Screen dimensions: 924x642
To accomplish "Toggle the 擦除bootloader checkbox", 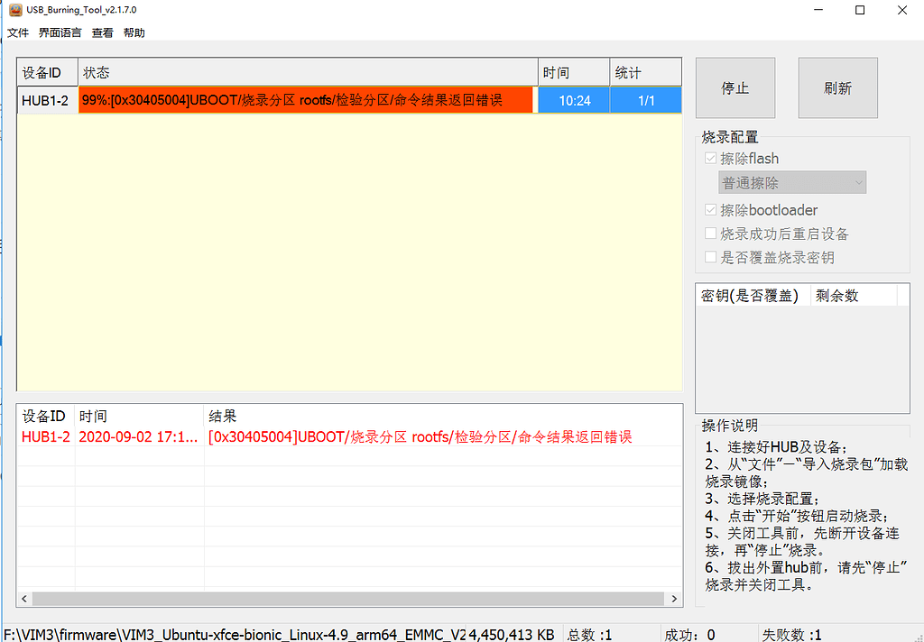I will (711, 210).
